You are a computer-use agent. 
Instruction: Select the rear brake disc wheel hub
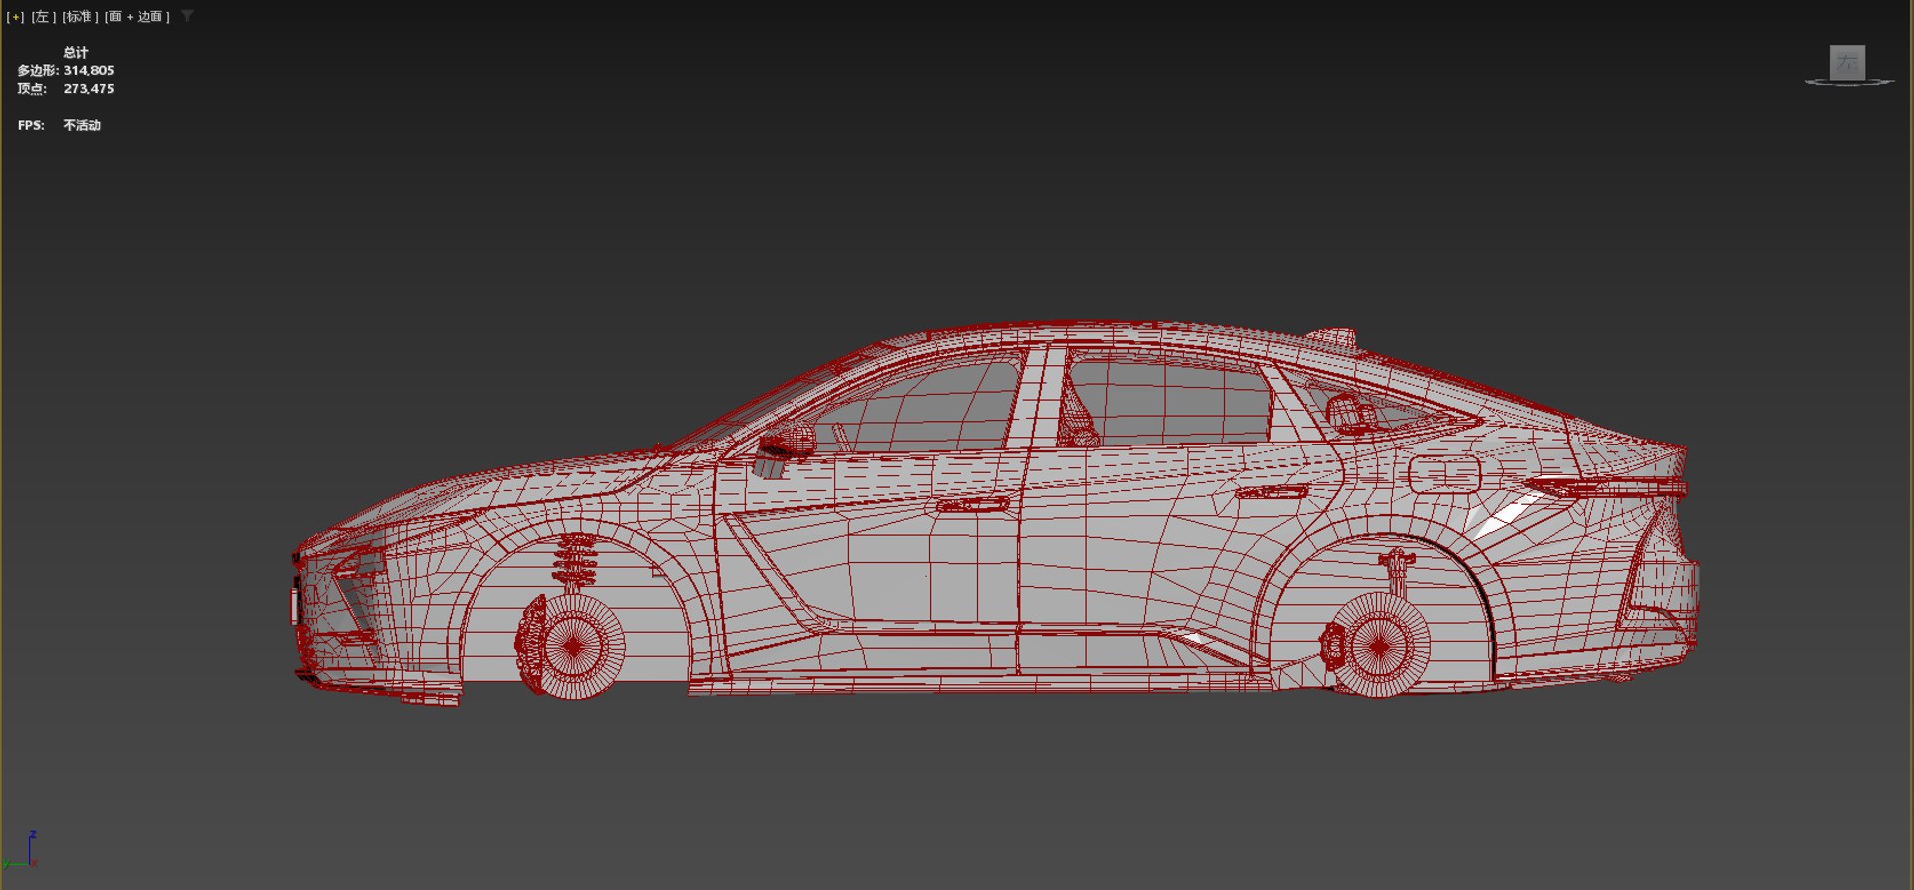click(1379, 645)
